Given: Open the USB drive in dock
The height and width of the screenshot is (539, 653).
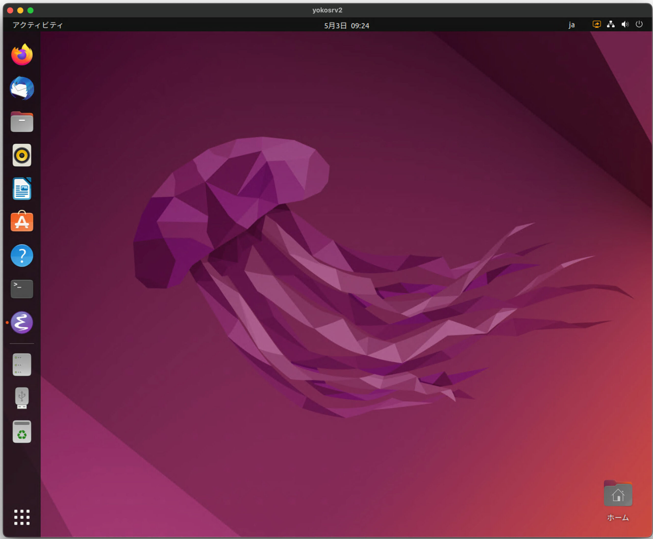Looking at the screenshot, I should click(22, 398).
